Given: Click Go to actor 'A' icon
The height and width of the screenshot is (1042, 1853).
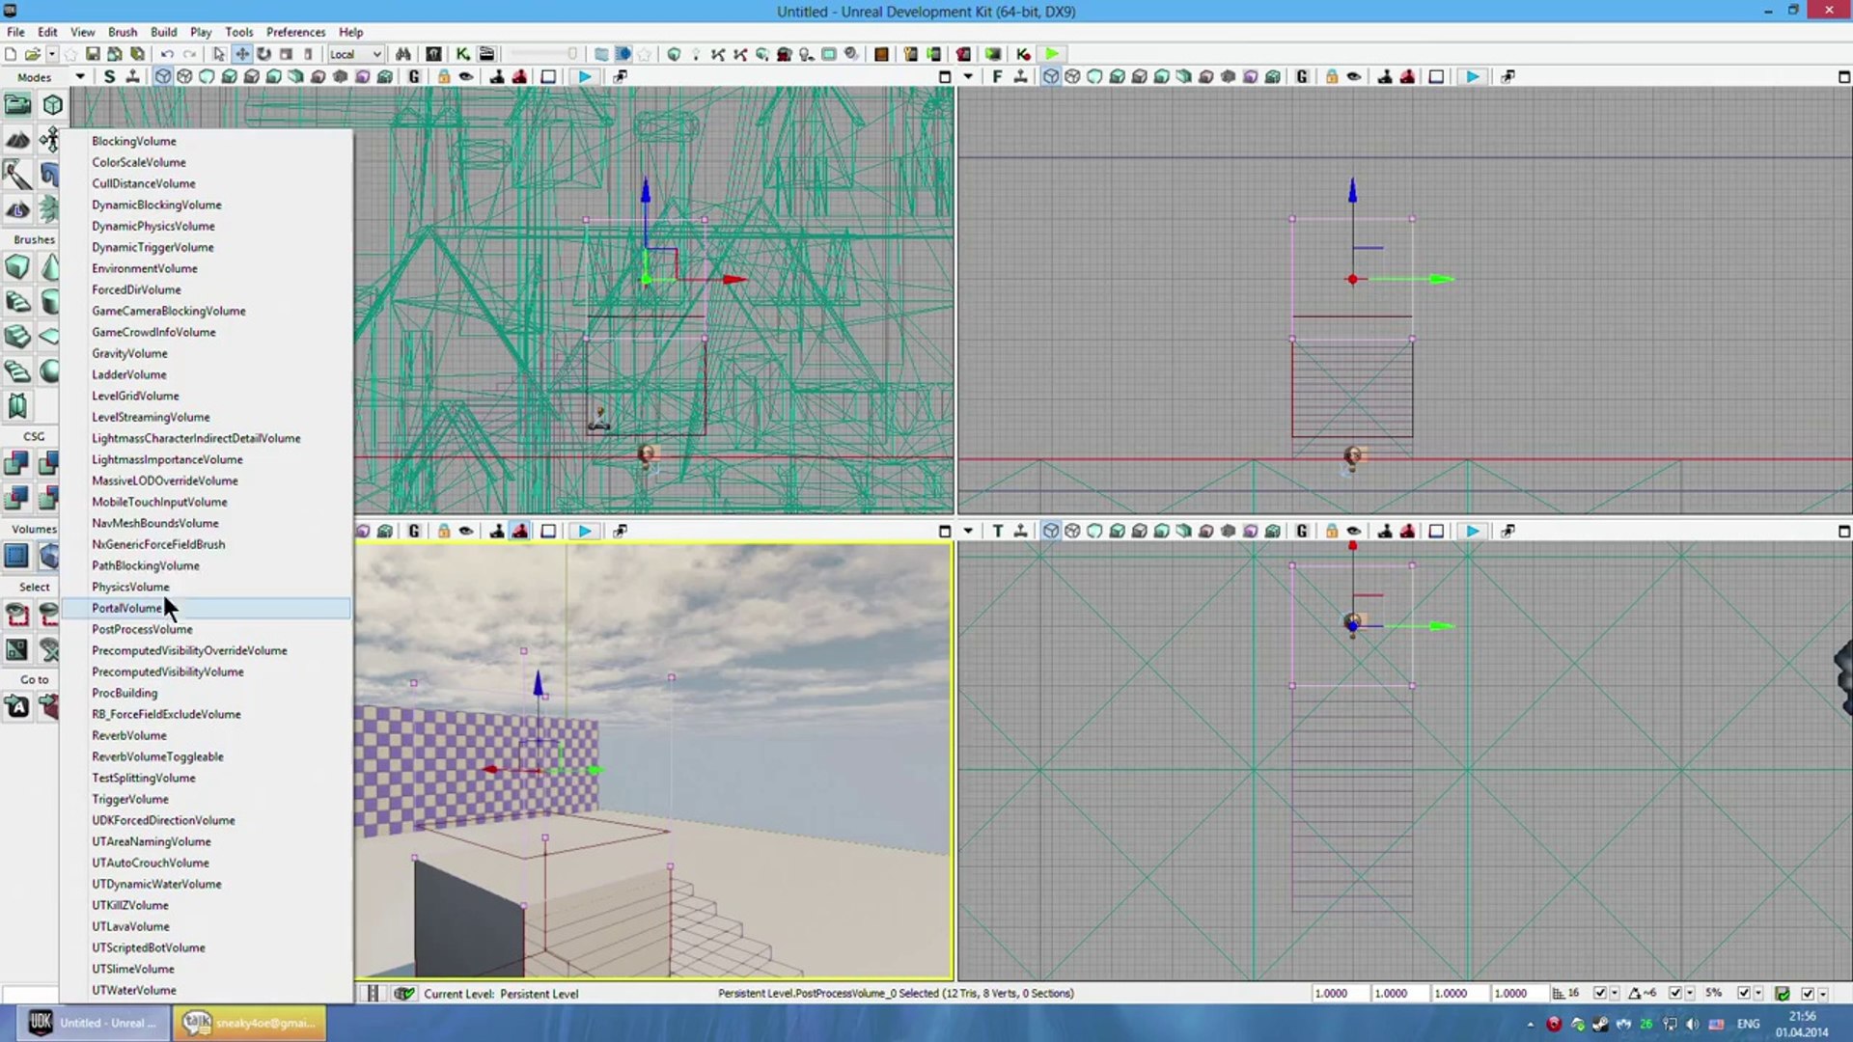Looking at the screenshot, I should (x=16, y=707).
